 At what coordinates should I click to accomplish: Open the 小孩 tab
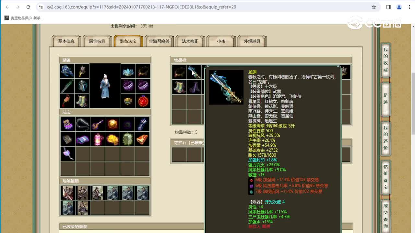click(x=221, y=41)
